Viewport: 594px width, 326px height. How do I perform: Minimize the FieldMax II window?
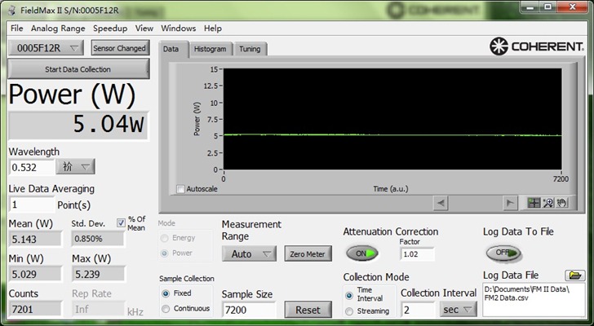pos(530,7)
